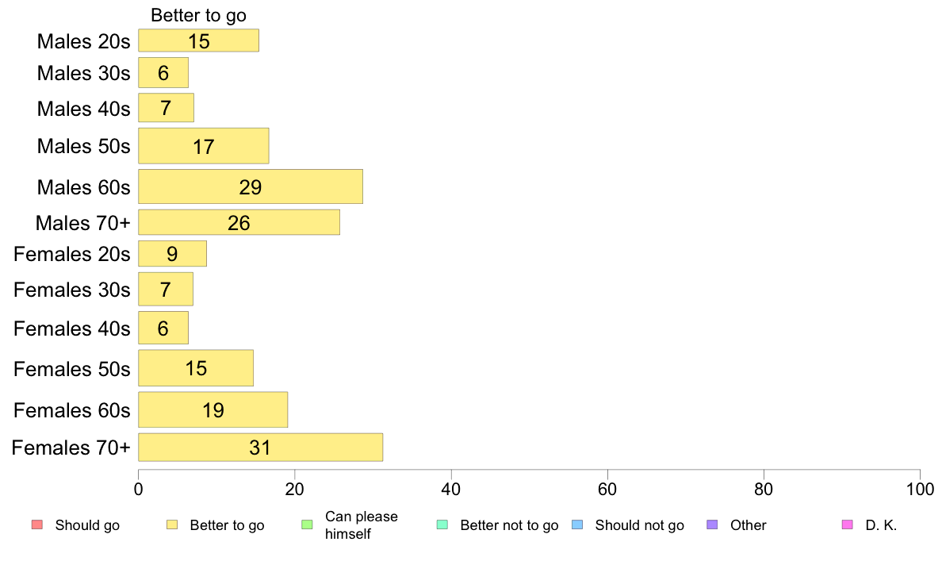Image resolution: width=942 pixels, height=584 pixels.
Task: Toggle the teal Better not to go swatch
Action: click(x=442, y=524)
